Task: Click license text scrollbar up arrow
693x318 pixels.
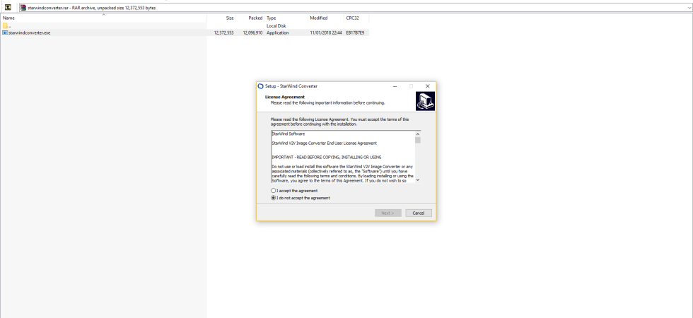Action: coord(418,134)
